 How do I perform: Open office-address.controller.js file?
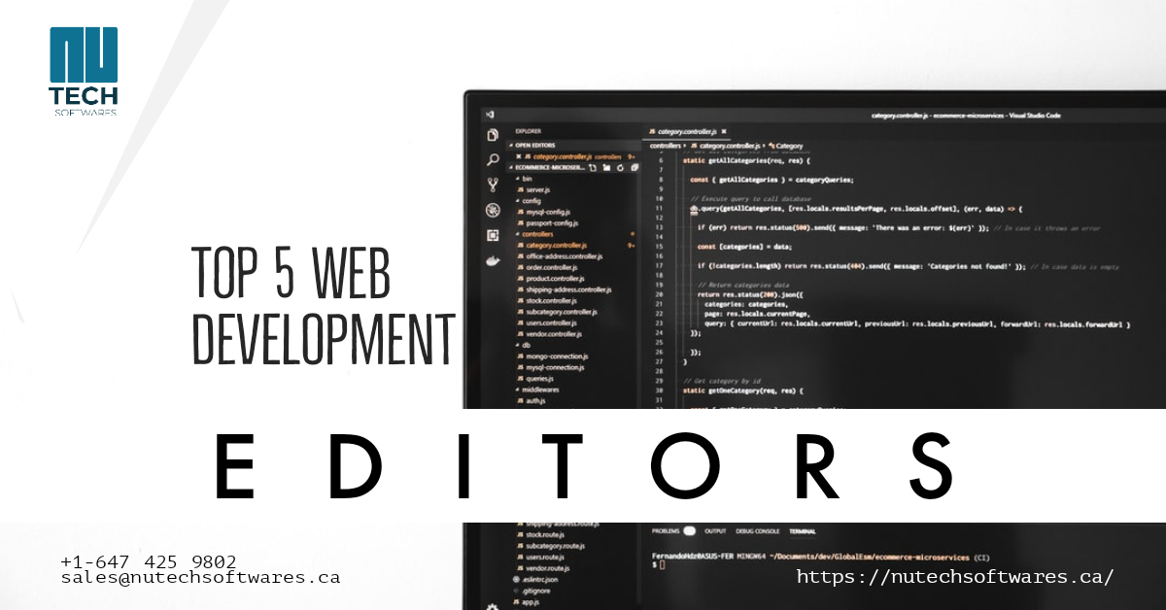point(559,256)
